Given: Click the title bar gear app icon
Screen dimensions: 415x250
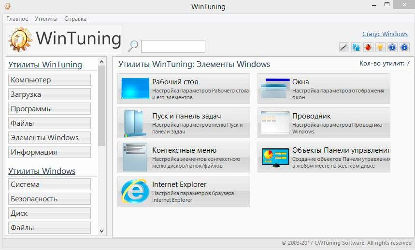Looking at the screenshot, I should (7, 6).
